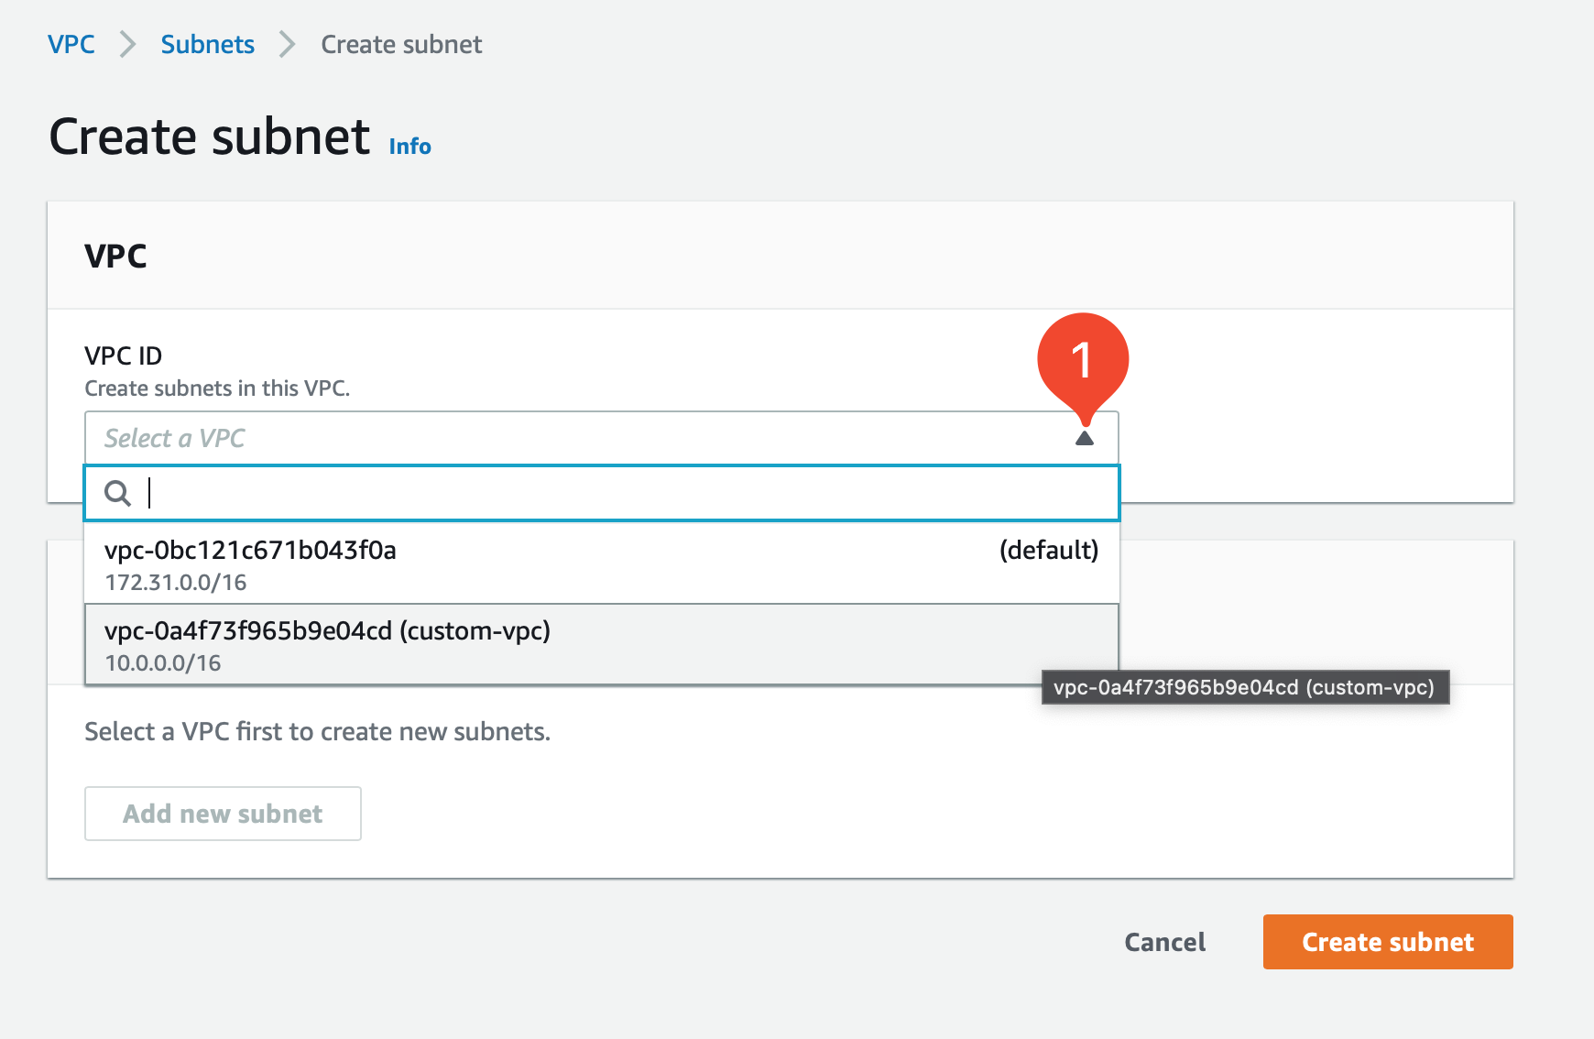Click the Cancel button
Screen dimensions: 1594x1039
click(x=1164, y=942)
